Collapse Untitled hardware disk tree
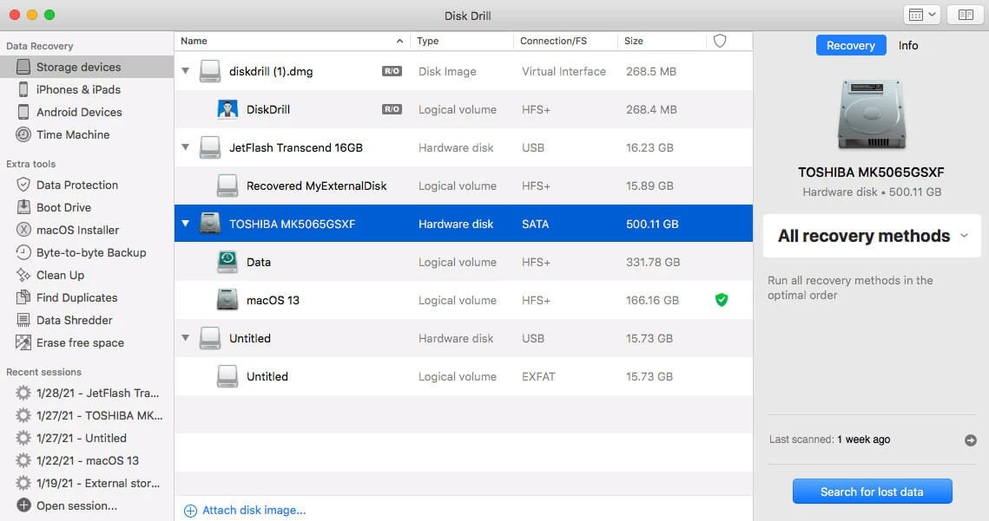This screenshot has height=521, width=989. click(186, 338)
